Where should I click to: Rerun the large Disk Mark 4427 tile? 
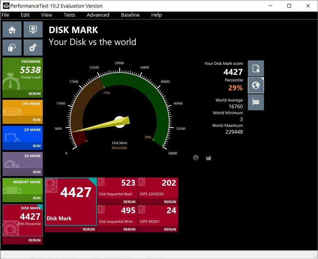(x=89, y=229)
